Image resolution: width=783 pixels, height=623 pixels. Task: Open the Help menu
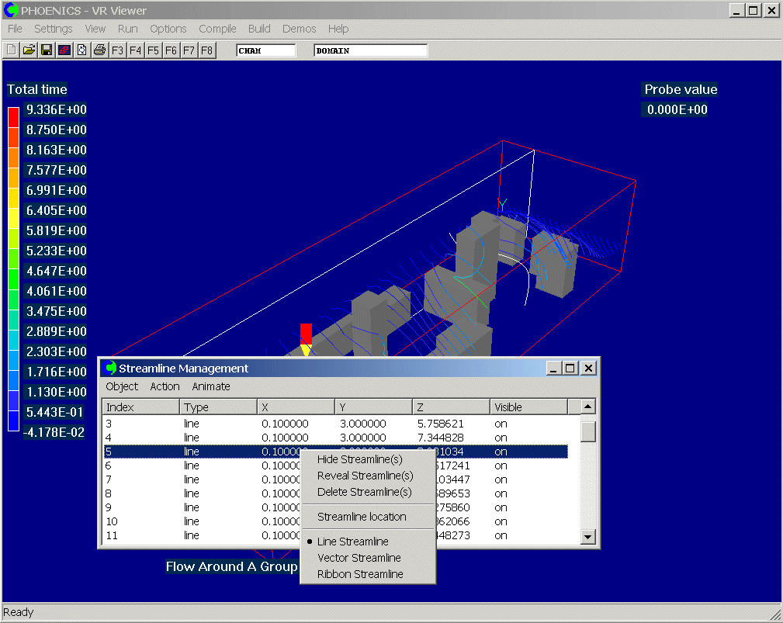(x=338, y=29)
